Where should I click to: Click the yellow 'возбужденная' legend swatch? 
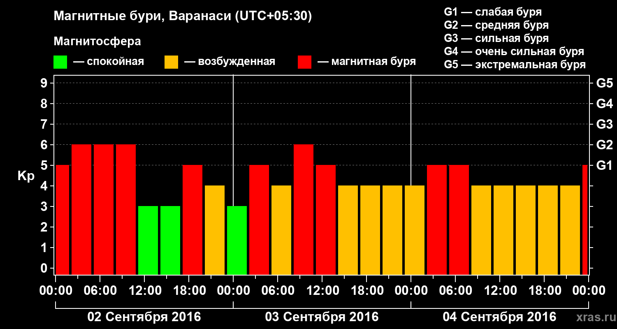click(171, 62)
